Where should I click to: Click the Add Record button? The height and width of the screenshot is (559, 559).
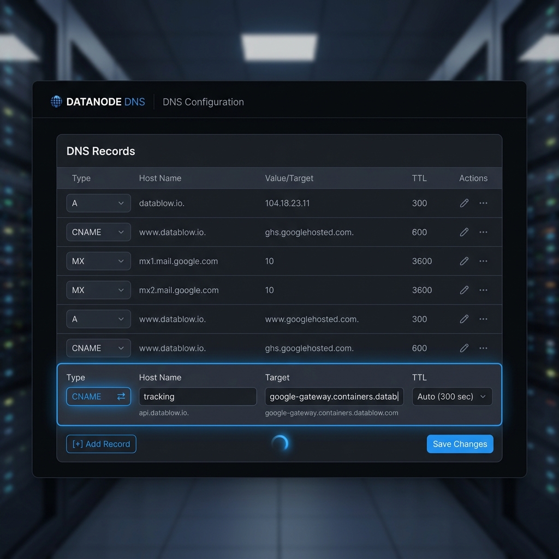click(101, 444)
